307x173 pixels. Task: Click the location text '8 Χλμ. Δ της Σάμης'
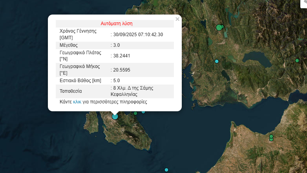click(133, 88)
